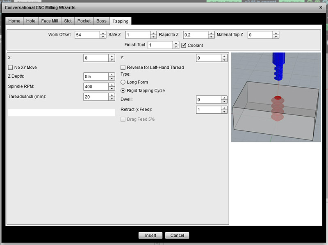This screenshot has width=328, height=245.
Task: Cancel the tapping wizard
Action: click(x=177, y=235)
